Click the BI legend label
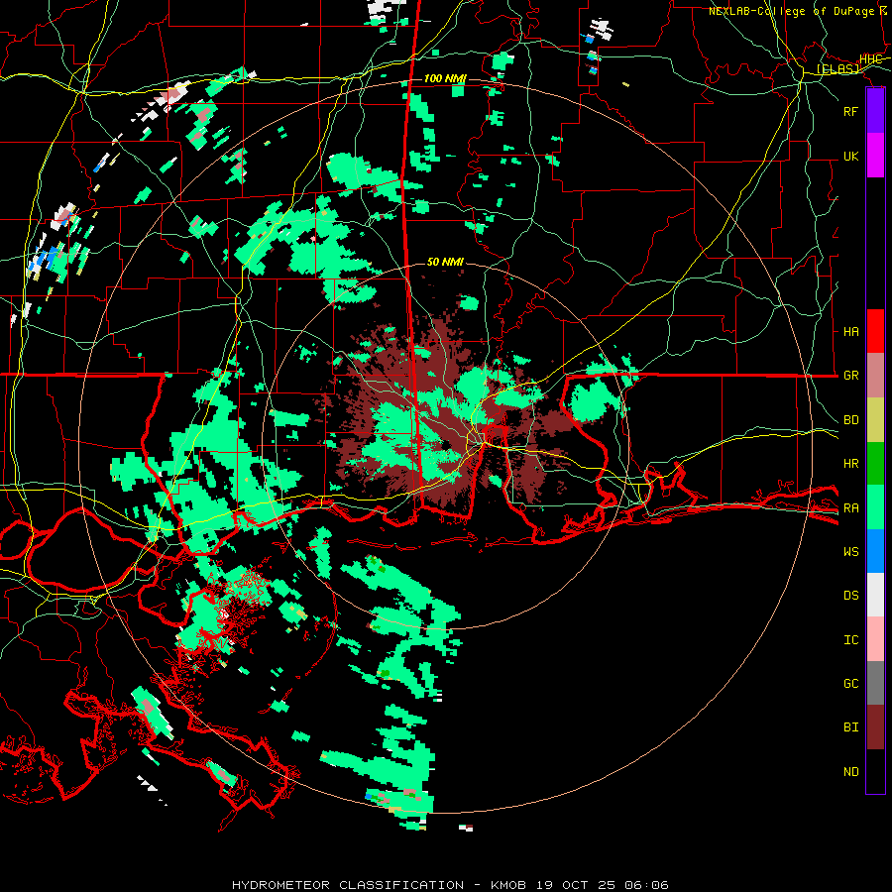 point(850,727)
